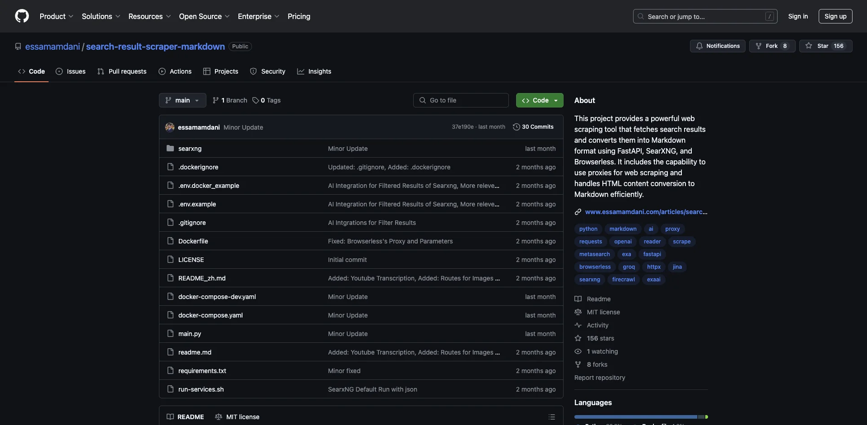Image resolution: width=867 pixels, height=425 pixels.
Task: Select the markdown topic tag
Action: 623,229
